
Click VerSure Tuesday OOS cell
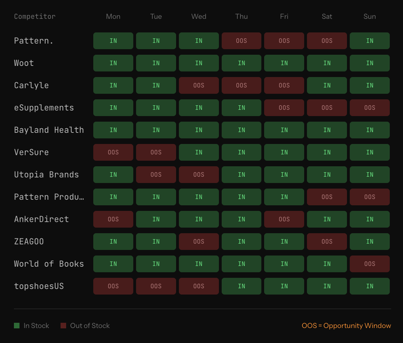(x=156, y=152)
